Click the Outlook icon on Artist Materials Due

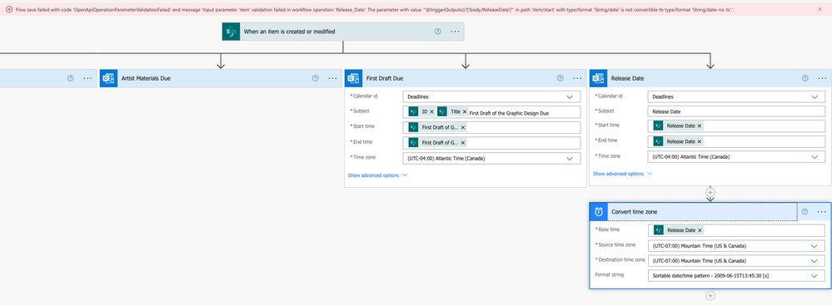click(x=108, y=78)
